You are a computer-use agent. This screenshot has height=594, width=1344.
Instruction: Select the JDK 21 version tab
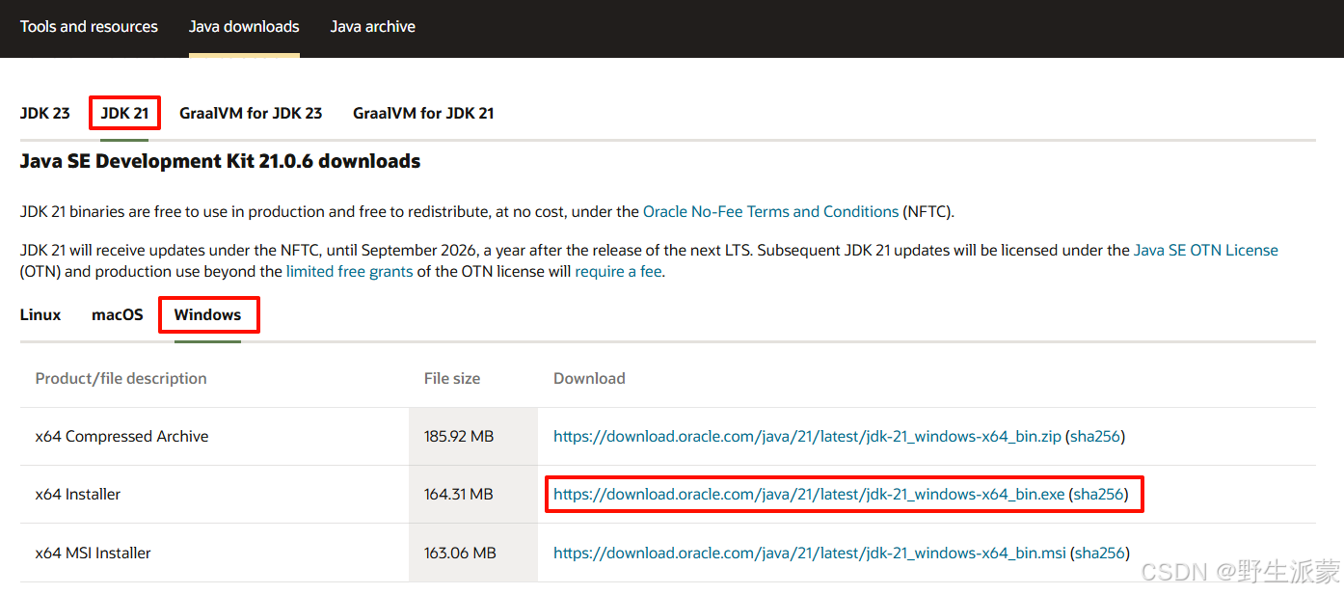124,113
